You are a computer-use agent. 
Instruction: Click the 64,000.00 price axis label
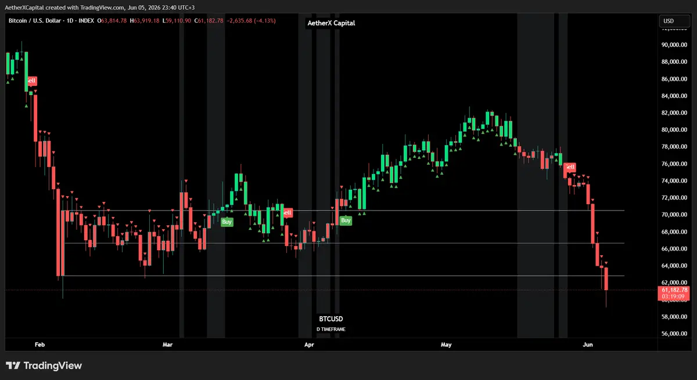pos(674,266)
